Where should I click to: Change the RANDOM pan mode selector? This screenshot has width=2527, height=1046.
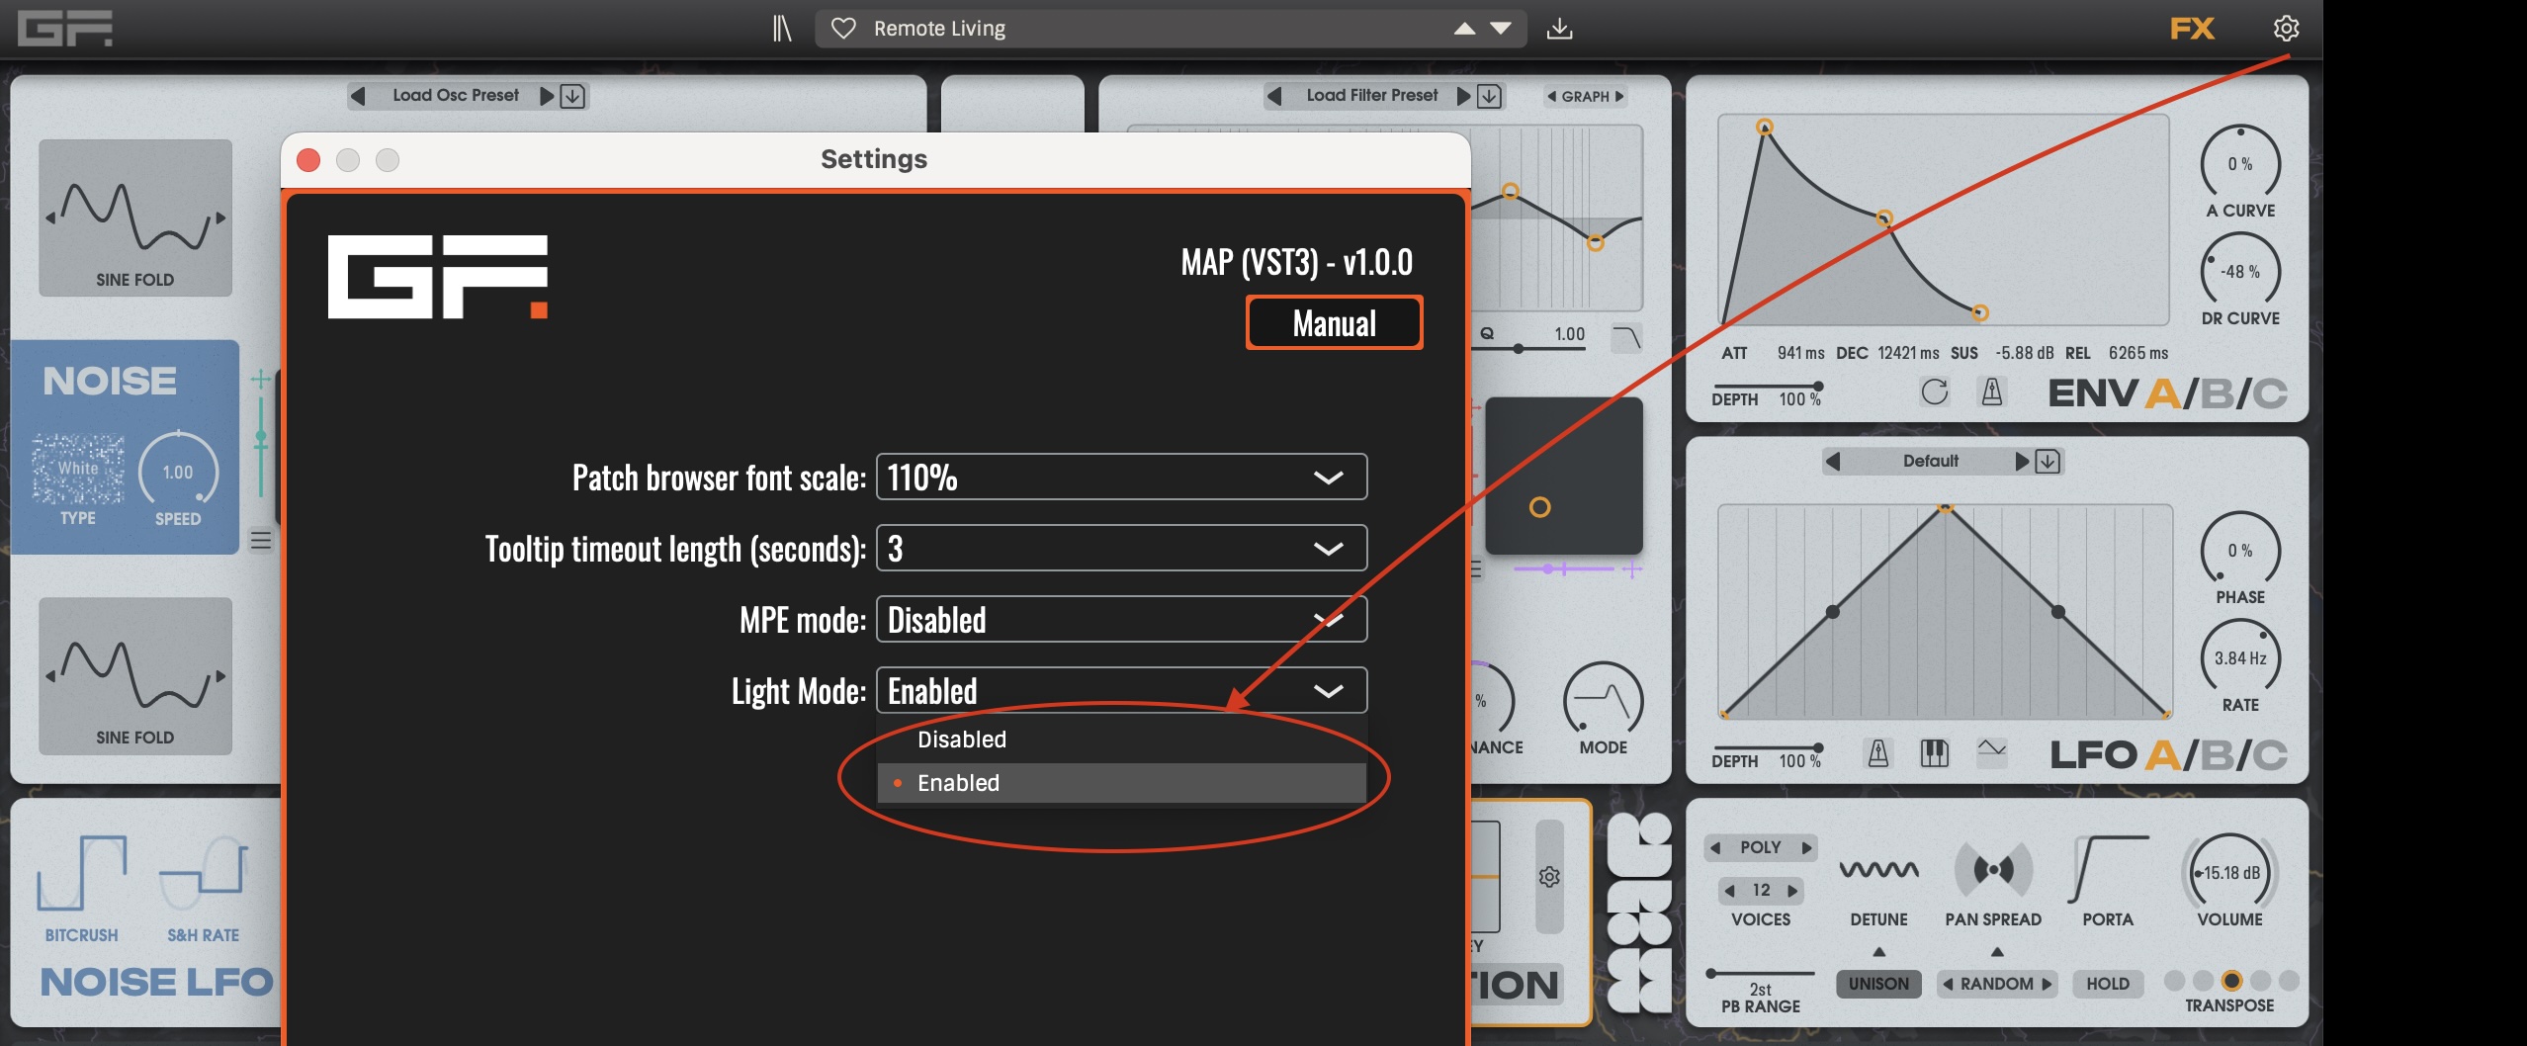pos(1996,984)
